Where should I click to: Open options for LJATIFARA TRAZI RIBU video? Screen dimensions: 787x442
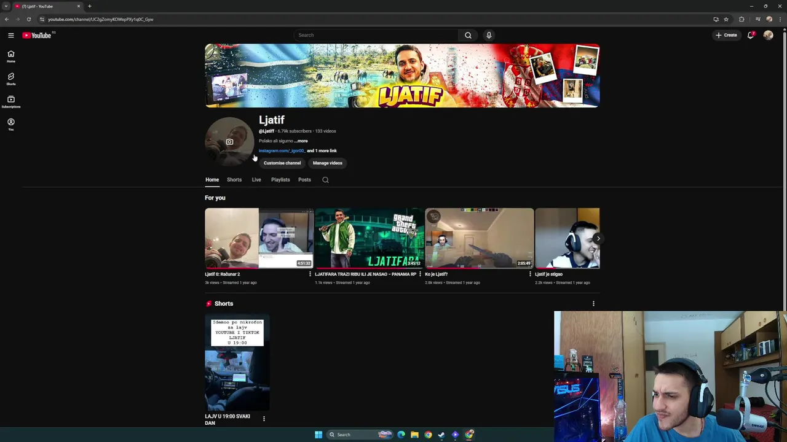[x=420, y=274]
